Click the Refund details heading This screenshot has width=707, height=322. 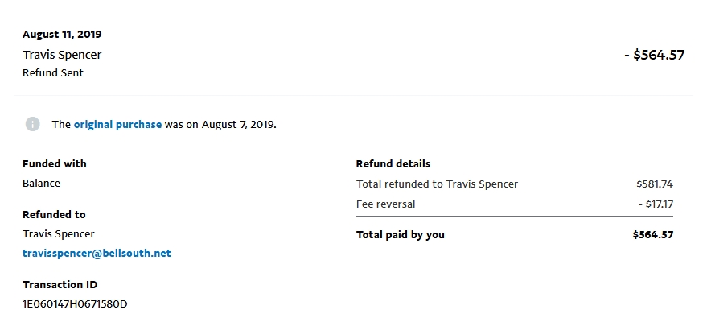[x=393, y=164]
